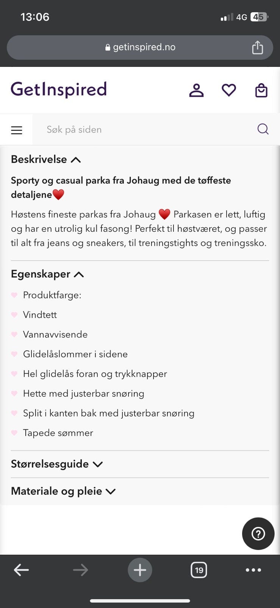This screenshot has width=280, height=608.
Task: Go back with browser back arrow
Action: [x=21, y=570]
